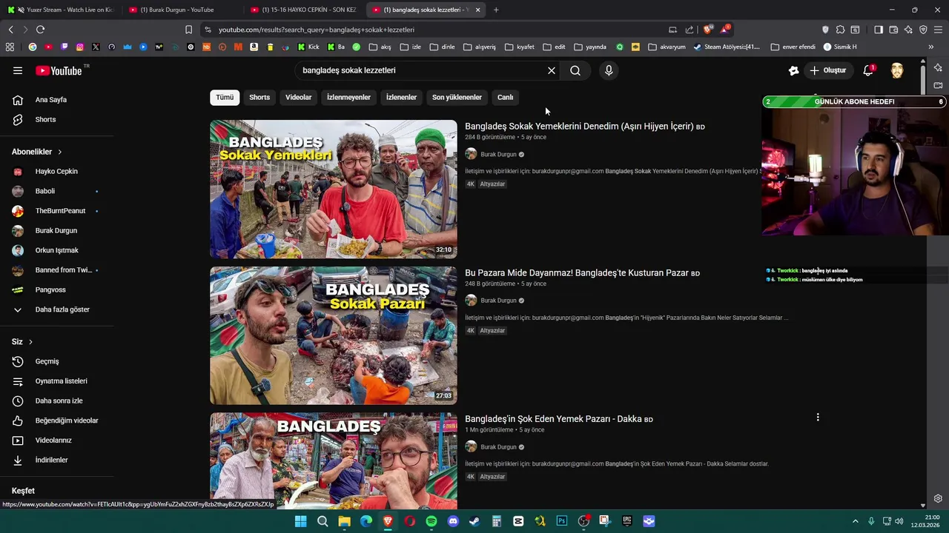Clear the search box with X
The height and width of the screenshot is (533, 949).
point(552,70)
